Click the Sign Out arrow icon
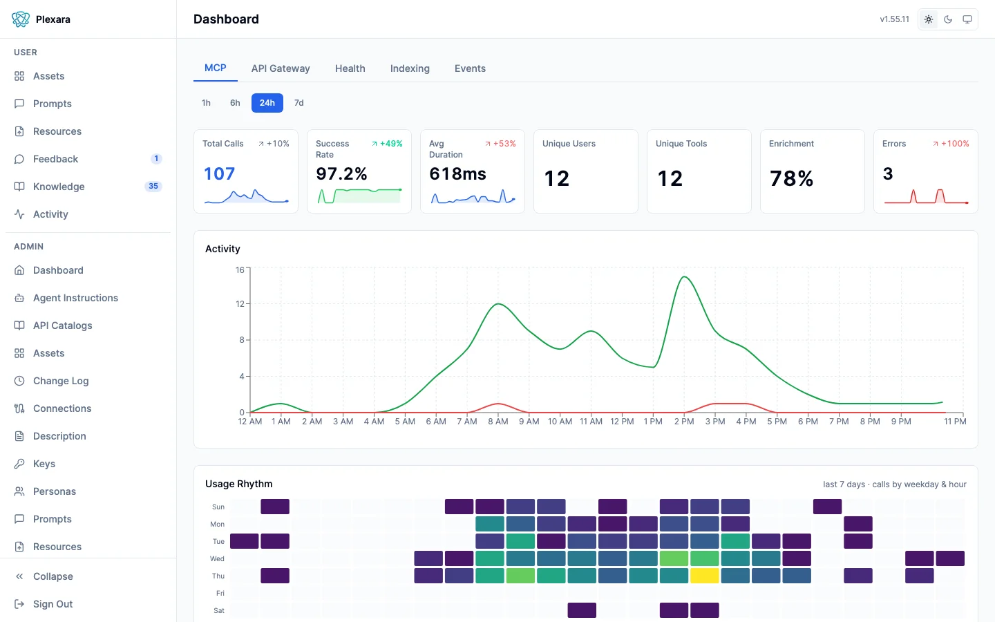Viewport: 995px width, 622px height. click(19, 604)
